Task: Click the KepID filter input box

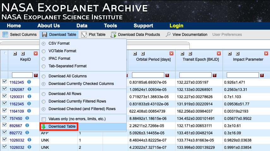Action: coord(22,75)
